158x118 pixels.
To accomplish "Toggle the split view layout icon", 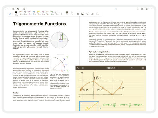I will (x=142, y=9).
